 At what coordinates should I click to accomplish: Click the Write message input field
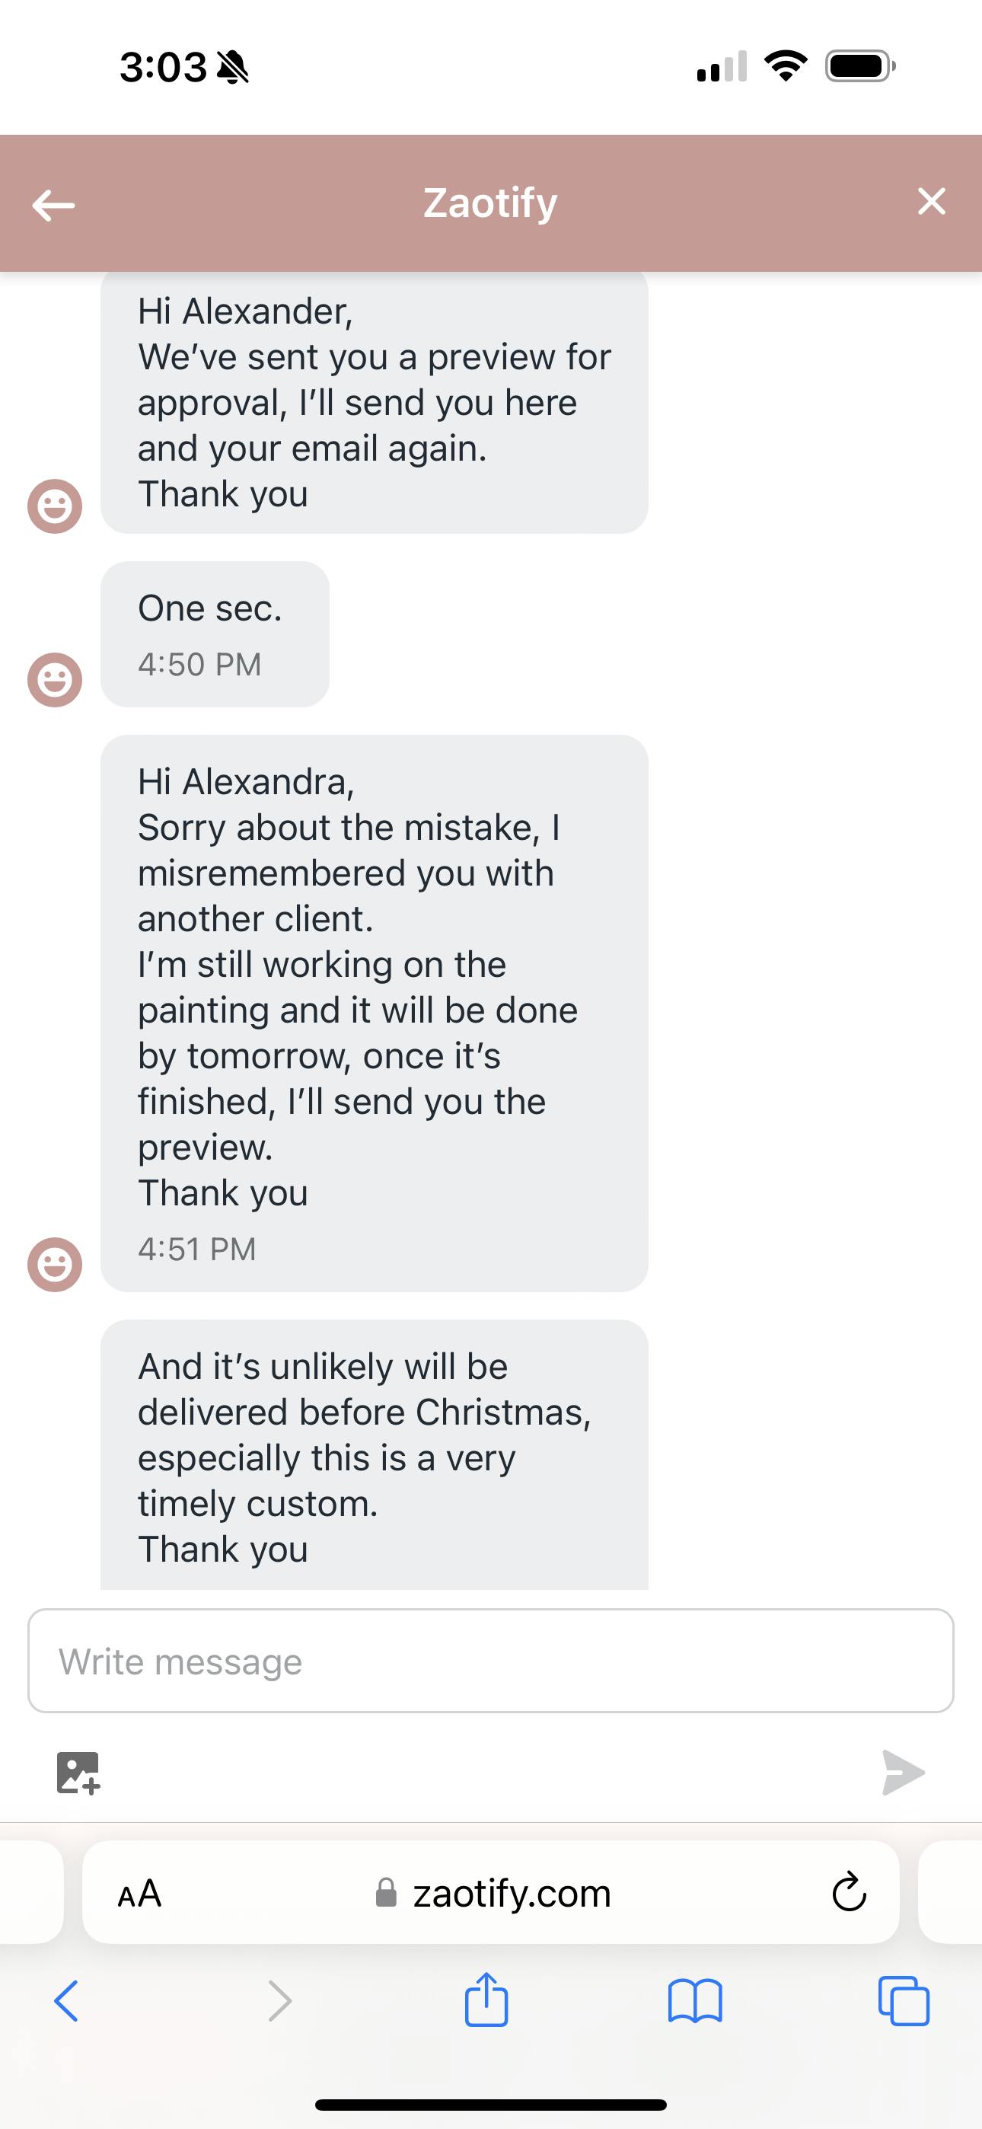(x=491, y=1661)
